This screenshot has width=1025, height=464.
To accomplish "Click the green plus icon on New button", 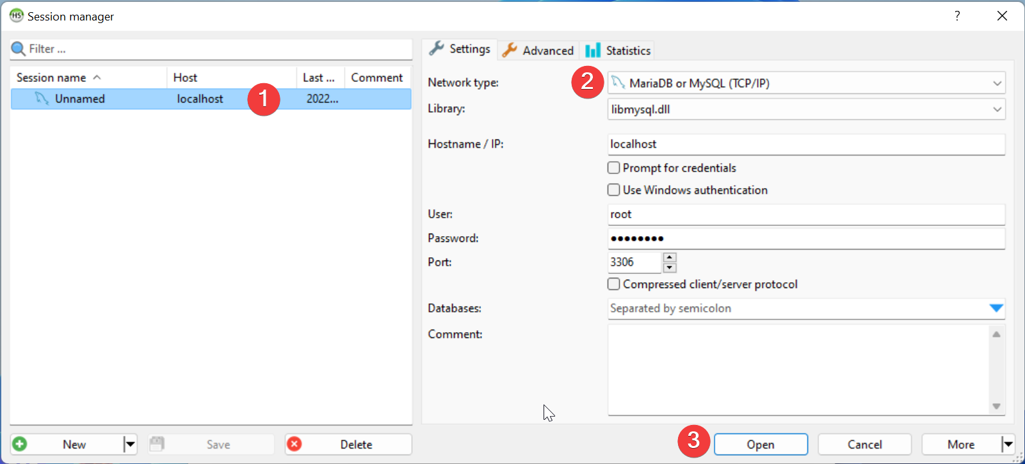I will tap(20, 444).
